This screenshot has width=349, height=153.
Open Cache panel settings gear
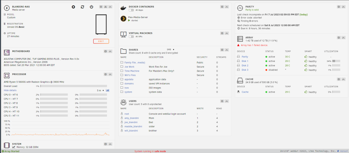tap(339, 79)
